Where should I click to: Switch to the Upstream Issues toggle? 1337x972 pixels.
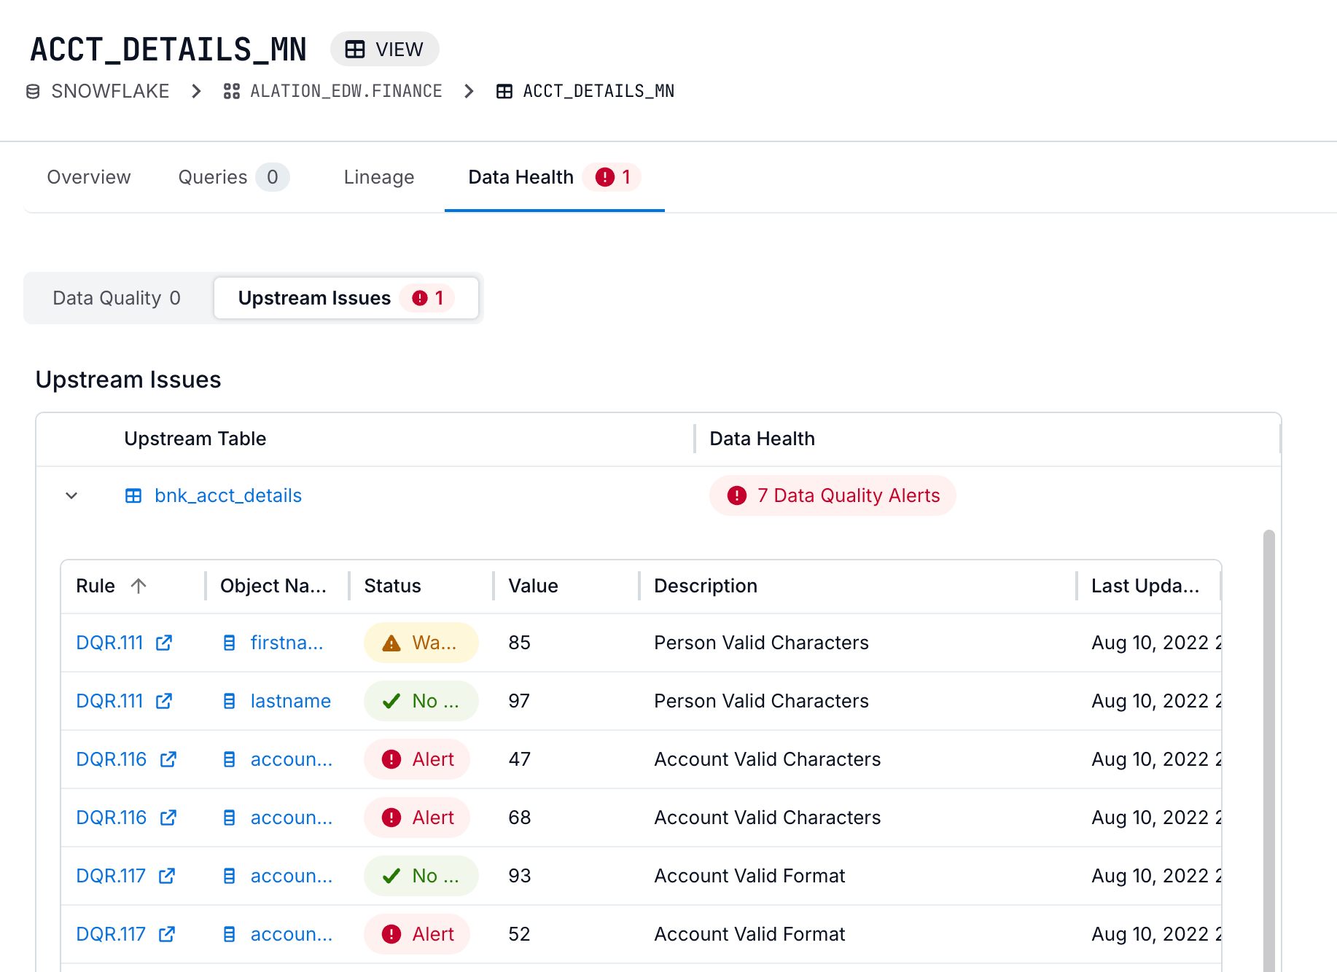(346, 298)
